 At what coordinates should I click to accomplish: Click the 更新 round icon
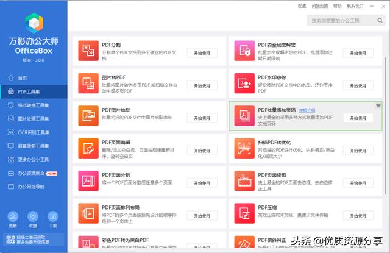tap(13, 216)
